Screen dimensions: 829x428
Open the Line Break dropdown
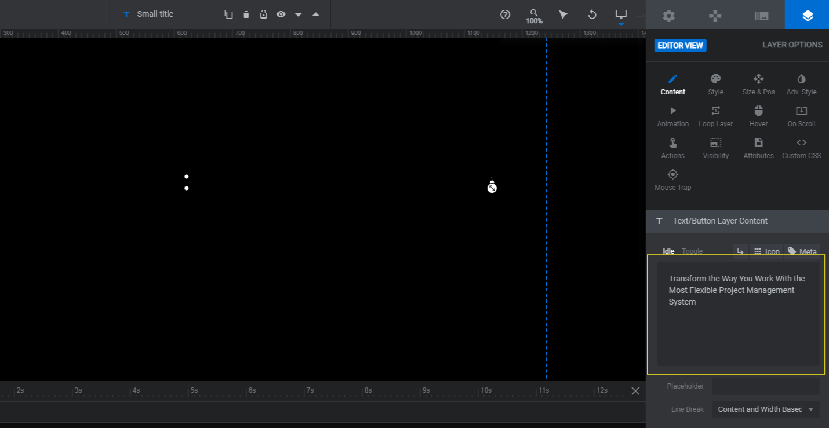(x=766, y=409)
